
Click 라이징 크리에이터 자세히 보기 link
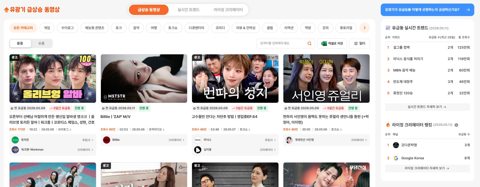point(427,169)
